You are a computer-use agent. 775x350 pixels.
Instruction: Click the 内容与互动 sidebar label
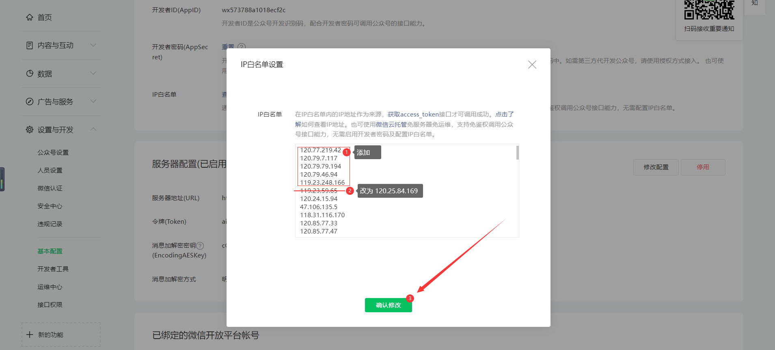[56, 45]
